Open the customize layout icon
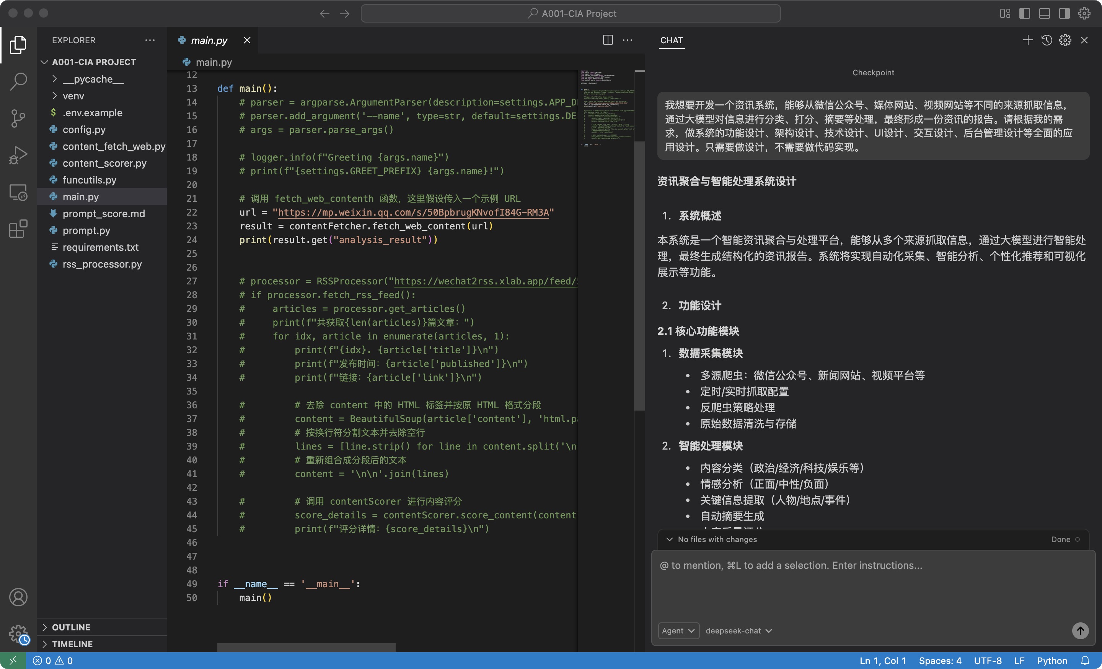Image resolution: width=1102 pixels, height=669 pixels. coord(1005,14)
